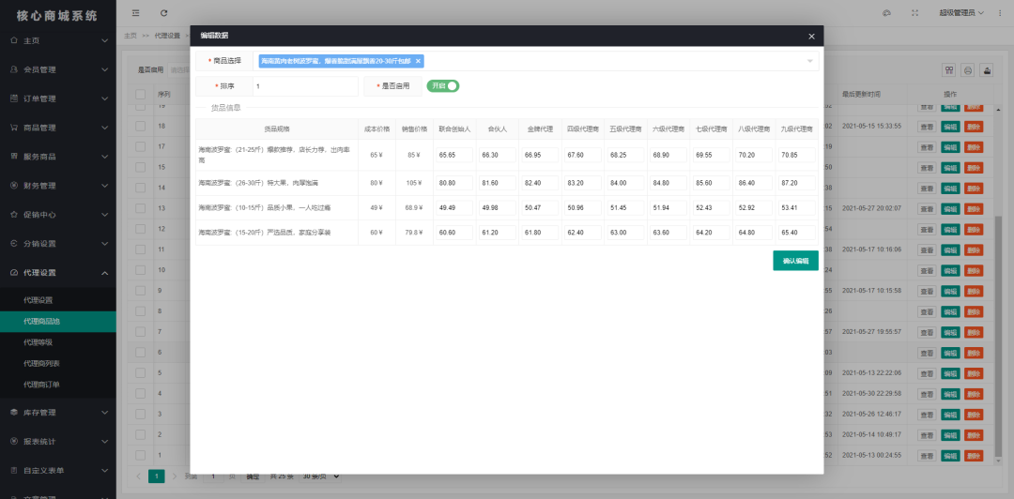The height and width of the screenshot is (499, 1014).
Task: Click 查看 button in row dated 2021-05-13 00:24:55
Action: 926,455
